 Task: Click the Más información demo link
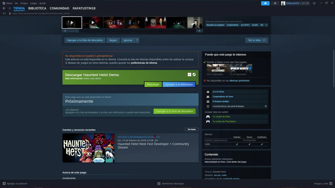tap(74, 78)
